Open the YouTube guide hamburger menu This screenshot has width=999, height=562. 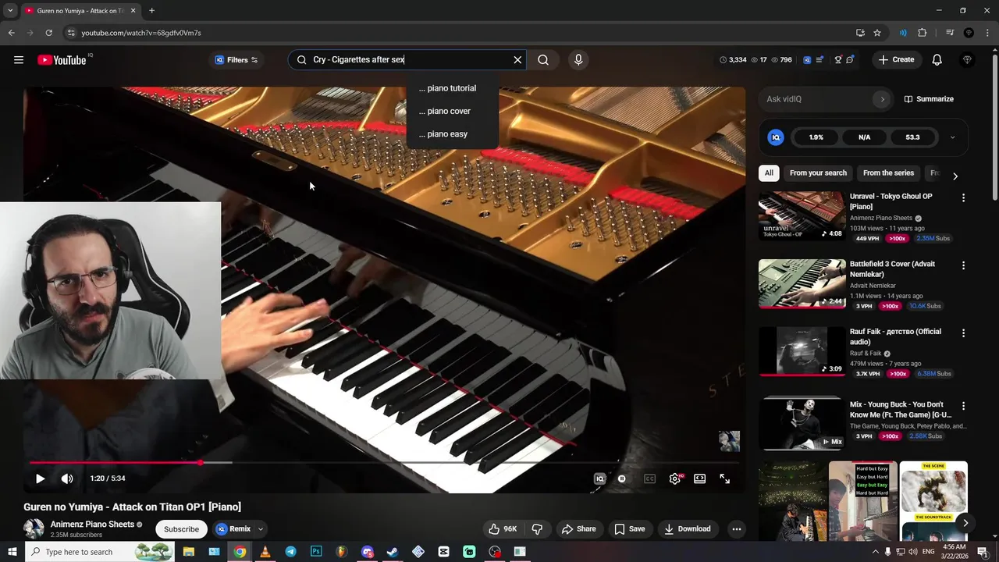19,60
